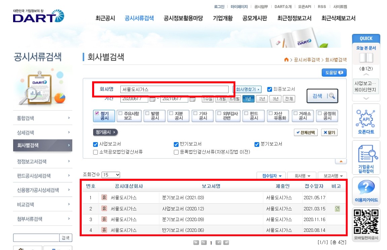Switch to 공시정보활용마당 menu
Viewport: 387px width, 250px height.
click(178, 18)
